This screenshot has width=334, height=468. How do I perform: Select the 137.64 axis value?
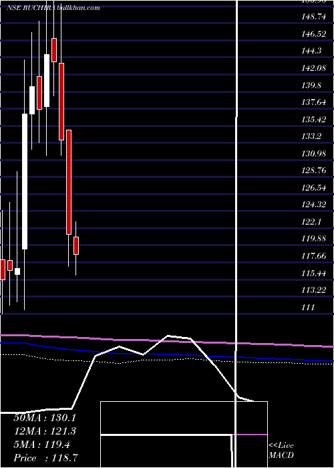click(x=313, y=103)
